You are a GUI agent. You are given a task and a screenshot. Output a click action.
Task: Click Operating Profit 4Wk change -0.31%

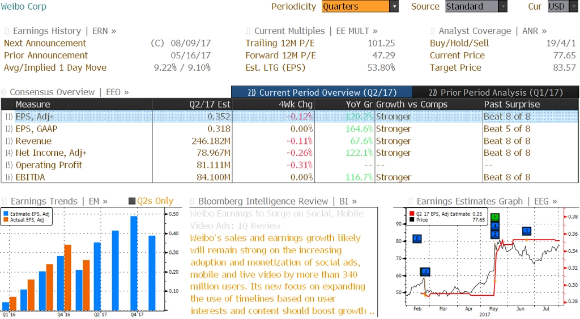click(299, 165)
